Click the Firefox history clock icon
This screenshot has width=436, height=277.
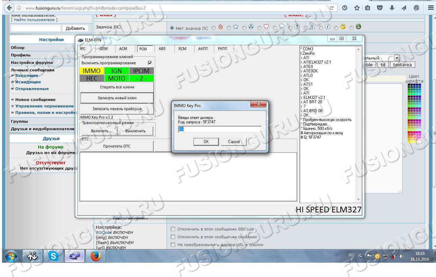pyautogui.click(x=345, y=8)
